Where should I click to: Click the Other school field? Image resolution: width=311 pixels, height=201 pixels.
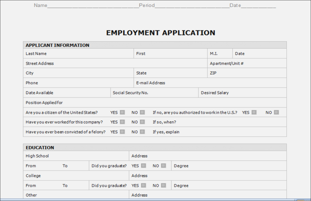click(76, 195)
